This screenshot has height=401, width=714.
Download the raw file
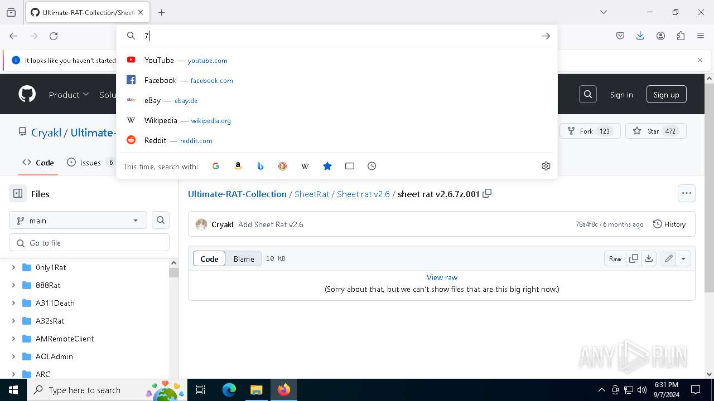point(648,258)
